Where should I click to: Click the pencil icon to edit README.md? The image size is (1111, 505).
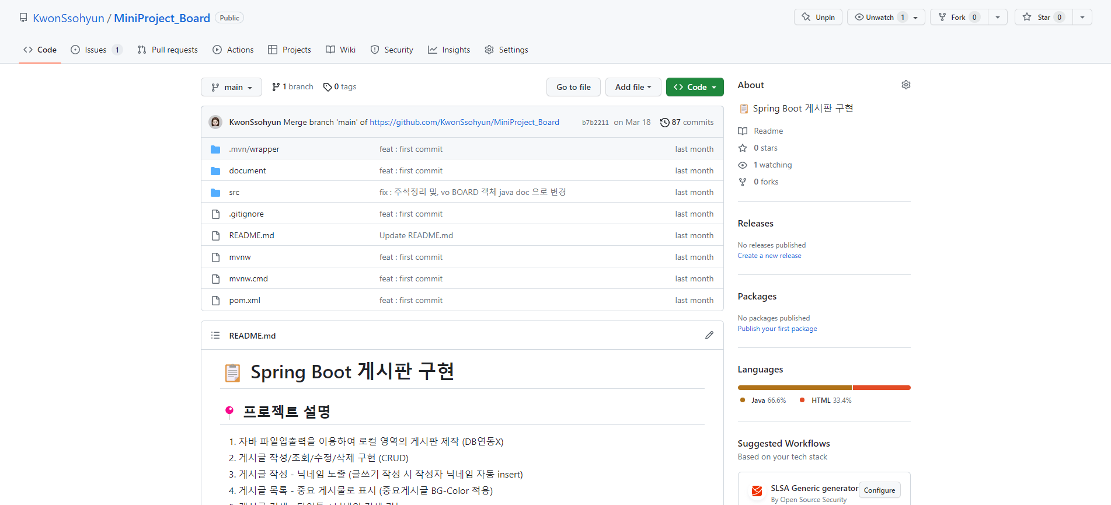click(x=709, y=335)
